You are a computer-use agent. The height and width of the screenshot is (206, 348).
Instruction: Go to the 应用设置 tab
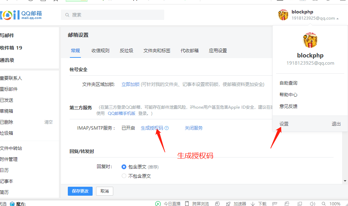[x=218, y=51]
